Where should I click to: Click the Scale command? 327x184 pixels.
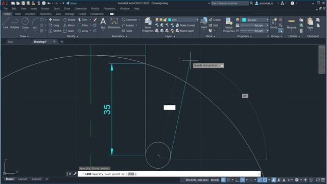[x=68, y=31]
